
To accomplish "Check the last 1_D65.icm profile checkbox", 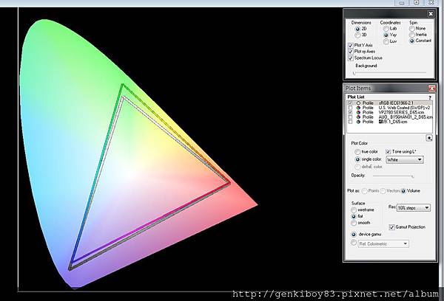I will click(x=350, y=122).
